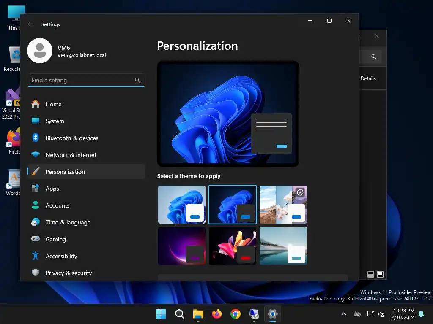Open File Explorer from taskbar
The height and width of the screenshot is (324, 433).
click(x=198, y=314)
